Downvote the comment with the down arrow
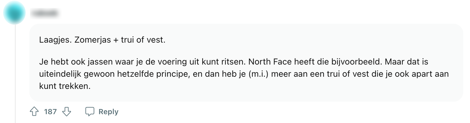 click(x=66, y=112)
